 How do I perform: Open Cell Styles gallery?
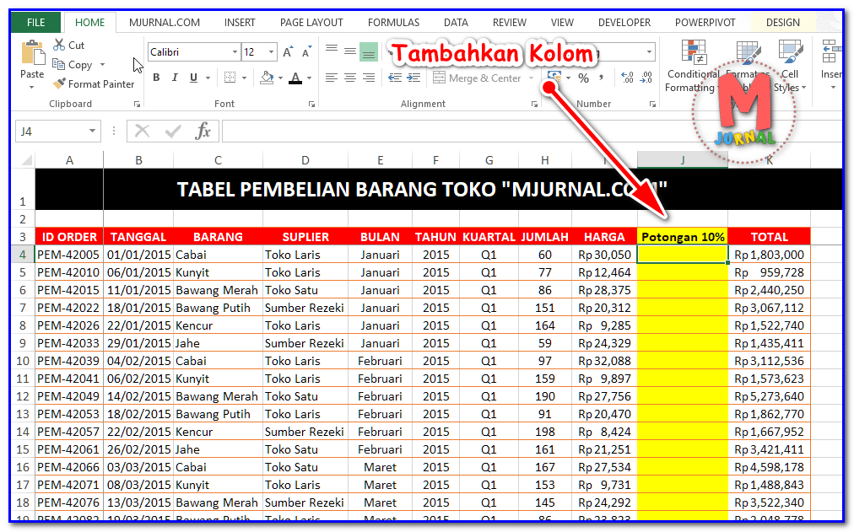point(789,66)
